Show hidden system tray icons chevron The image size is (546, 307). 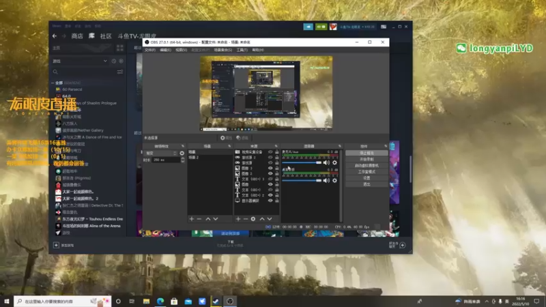coord(487,302)
